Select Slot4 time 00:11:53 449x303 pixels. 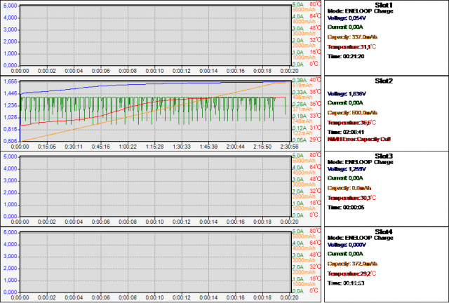[346, 283]
